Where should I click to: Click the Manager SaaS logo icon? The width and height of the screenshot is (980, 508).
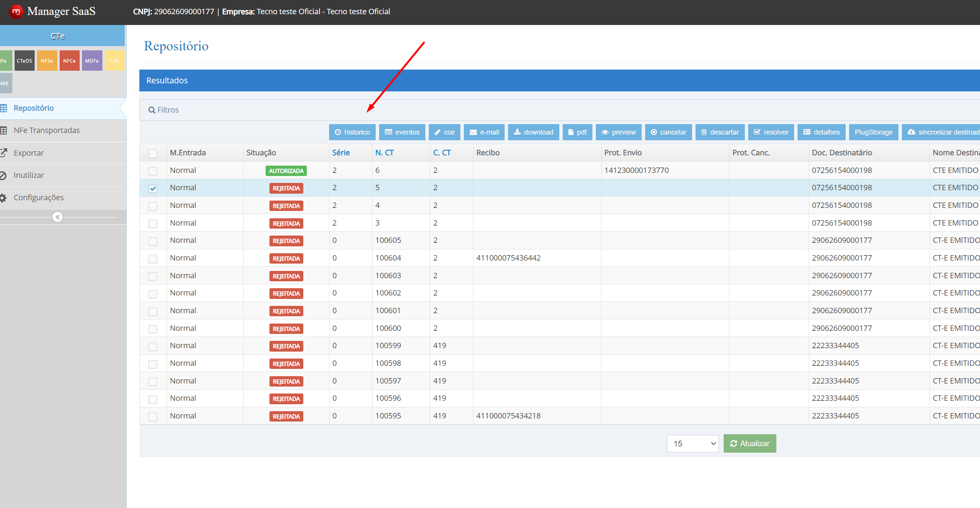point(16,12)
